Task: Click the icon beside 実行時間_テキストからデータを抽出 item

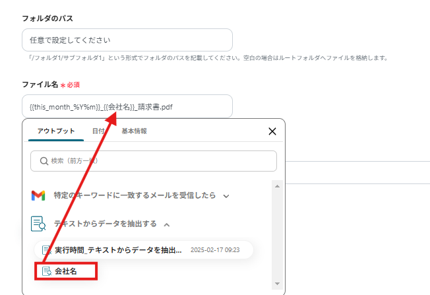Action: (47, 250)
